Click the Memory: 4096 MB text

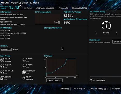coord(12,24)
